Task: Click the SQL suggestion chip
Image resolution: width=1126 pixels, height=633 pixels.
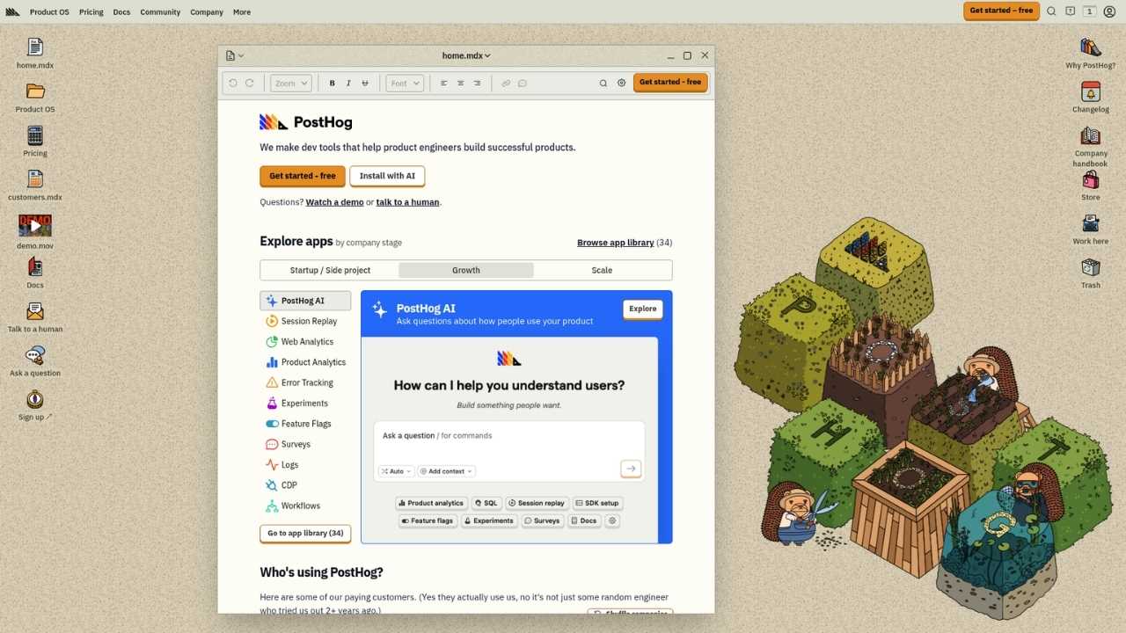Action: (486, 503)
